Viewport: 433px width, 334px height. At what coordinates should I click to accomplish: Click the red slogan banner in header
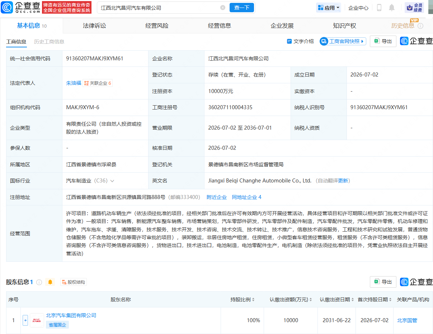(67, 8)
